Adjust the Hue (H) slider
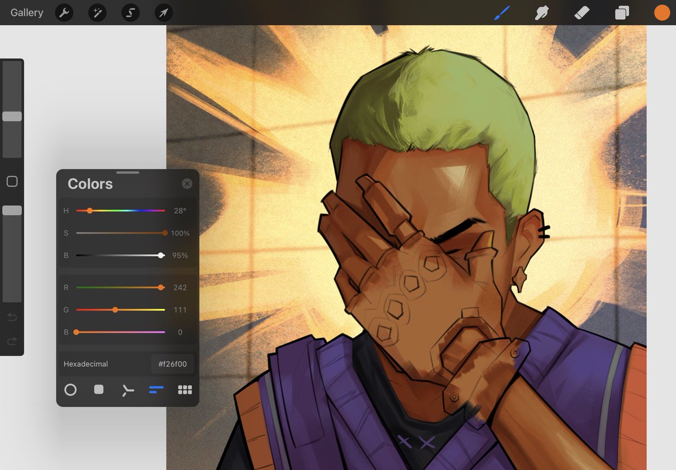676x470 pixels. [x=121, y=211]
